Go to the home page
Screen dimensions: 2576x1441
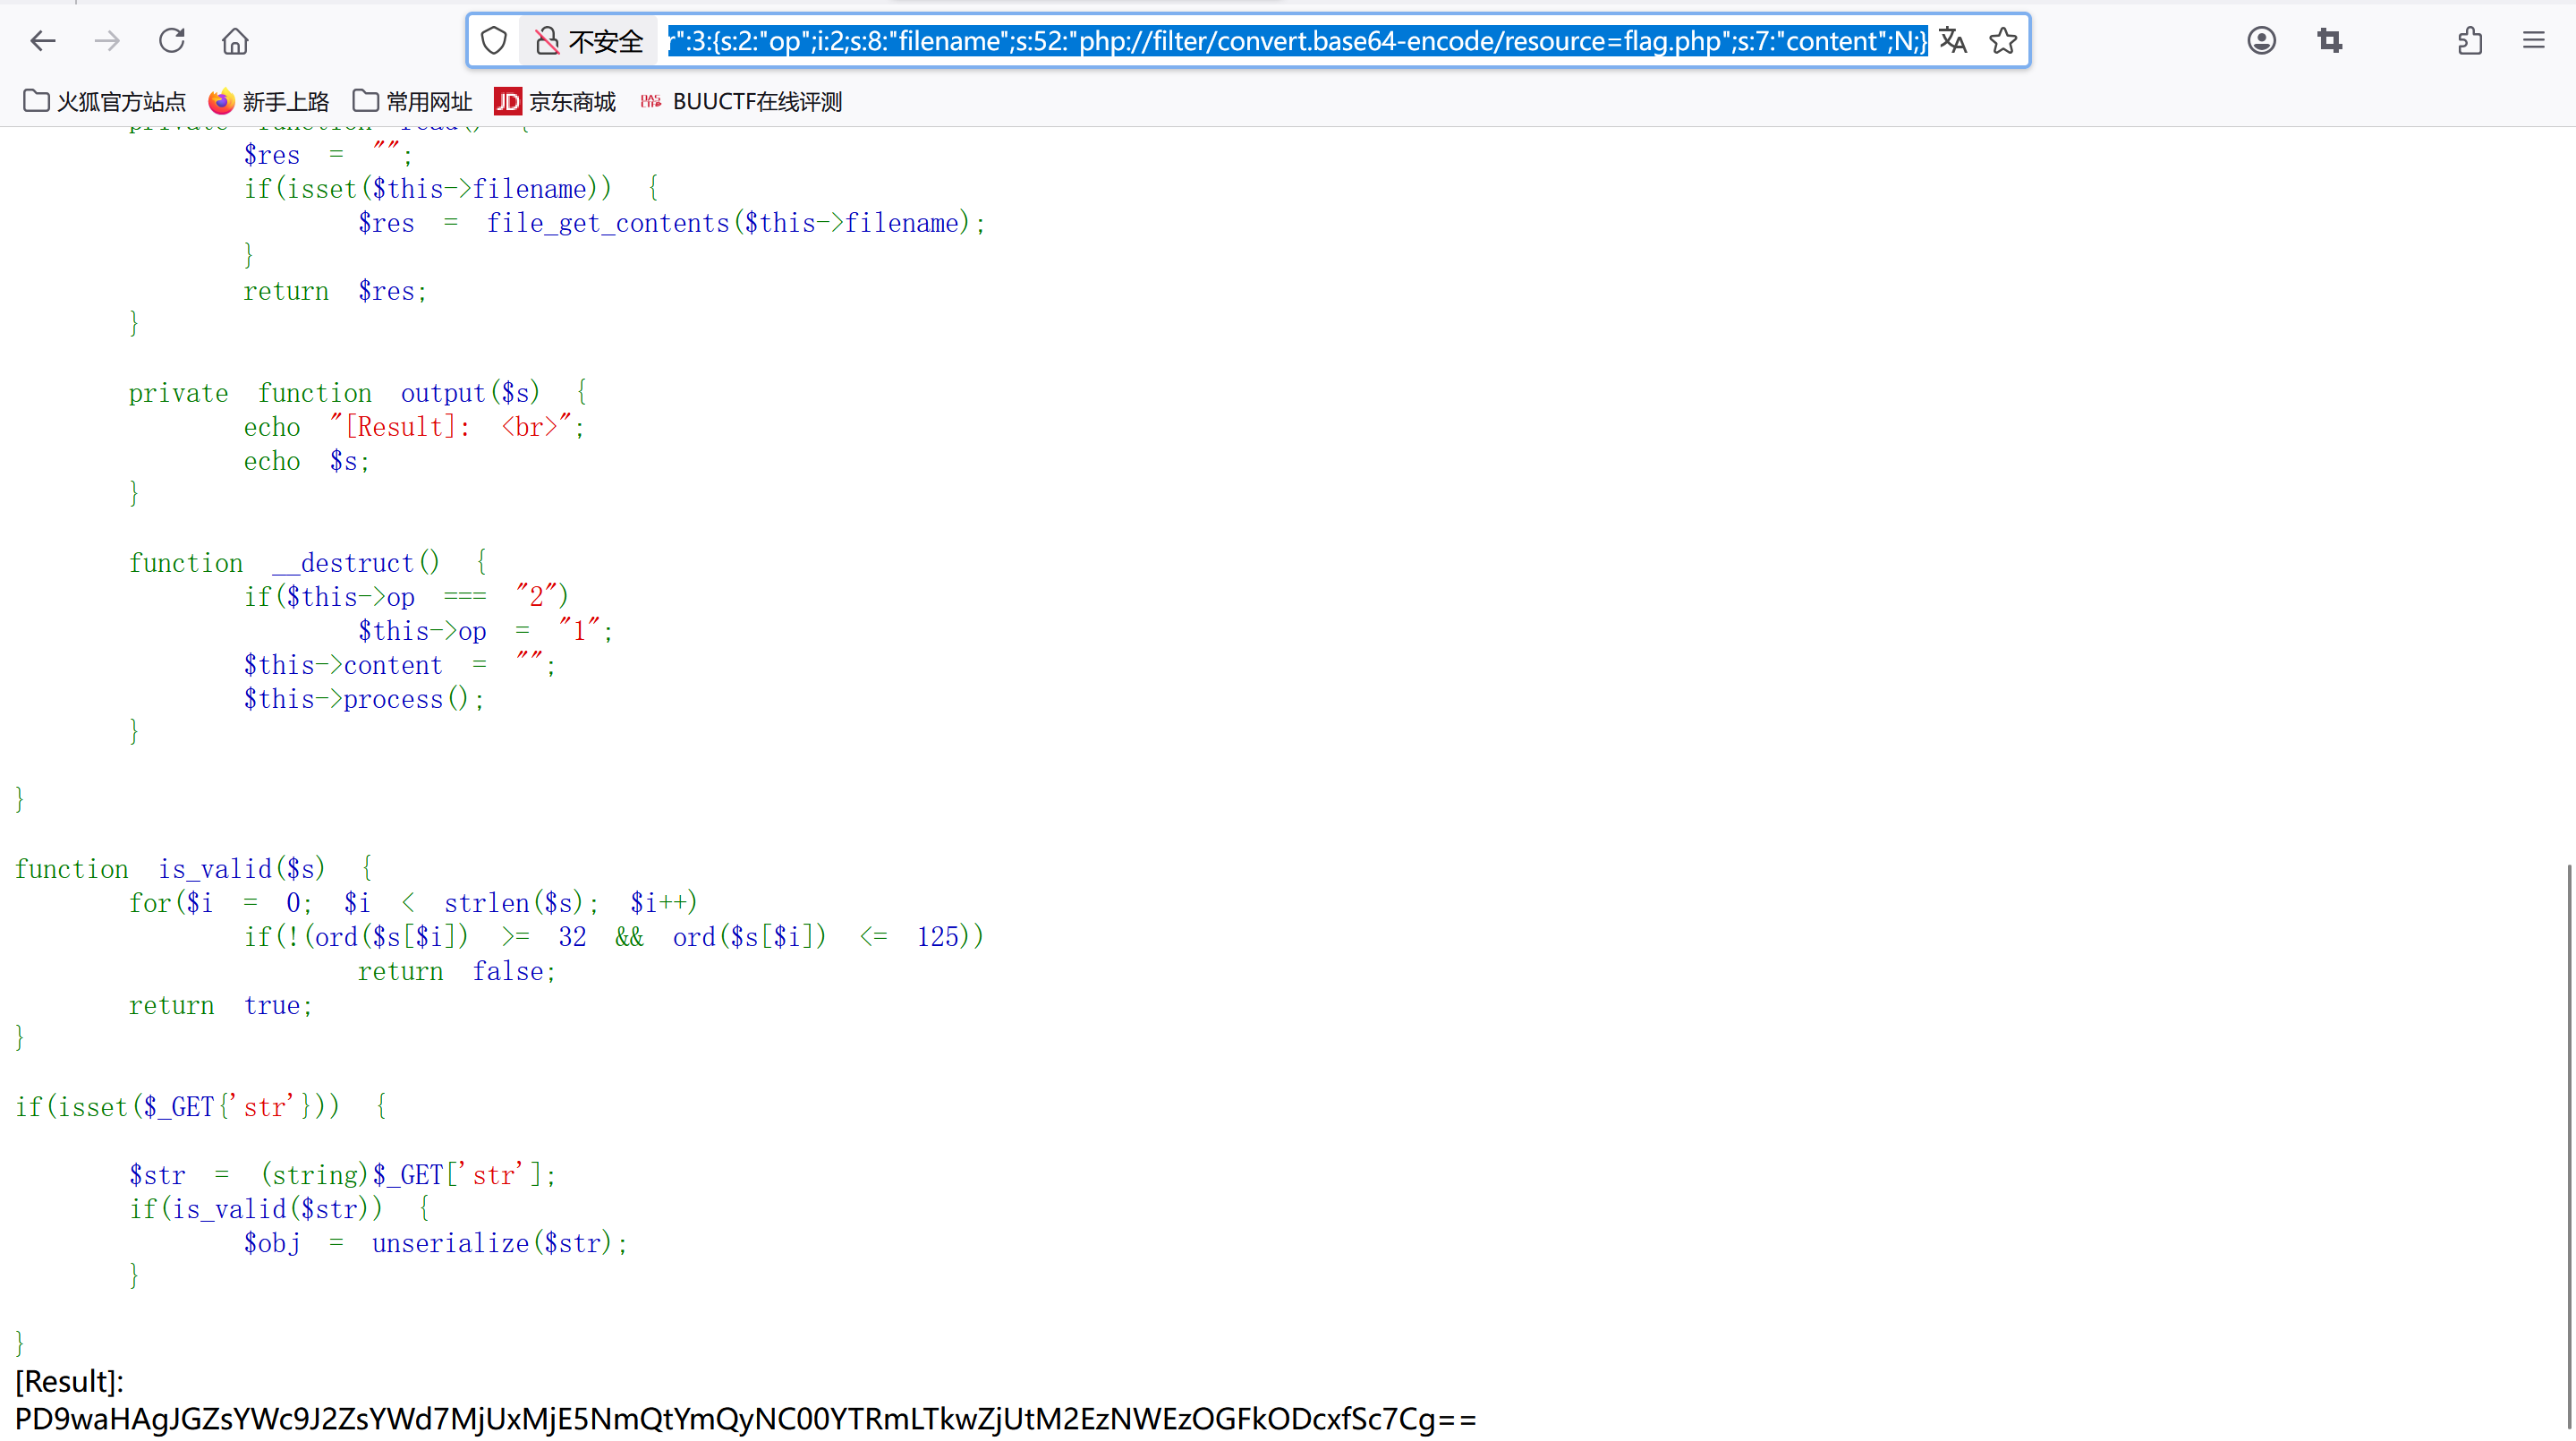pos(235,41)
